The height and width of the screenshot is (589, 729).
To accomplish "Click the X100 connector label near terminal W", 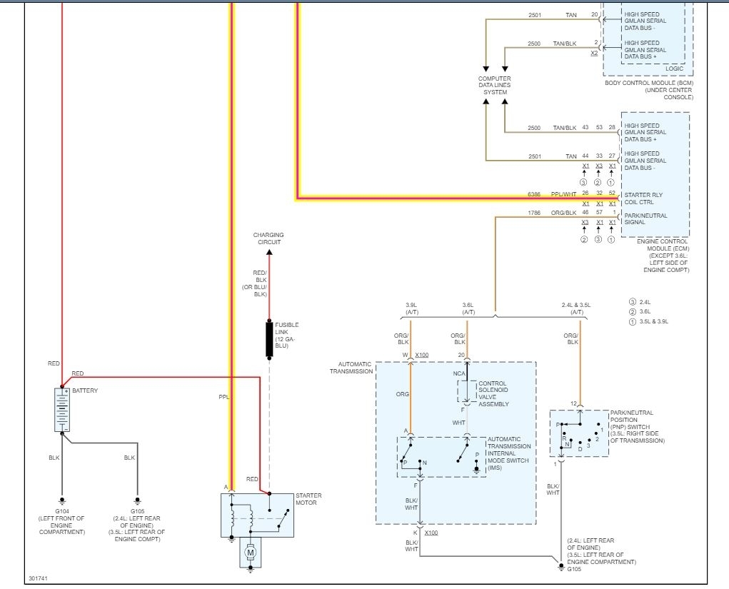I will [x=422, y=355].
